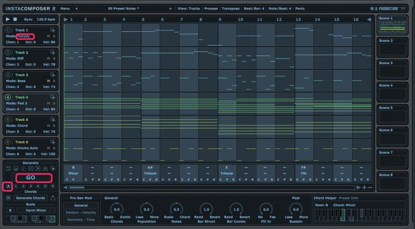Solo Track 5 with its S button

54,126
